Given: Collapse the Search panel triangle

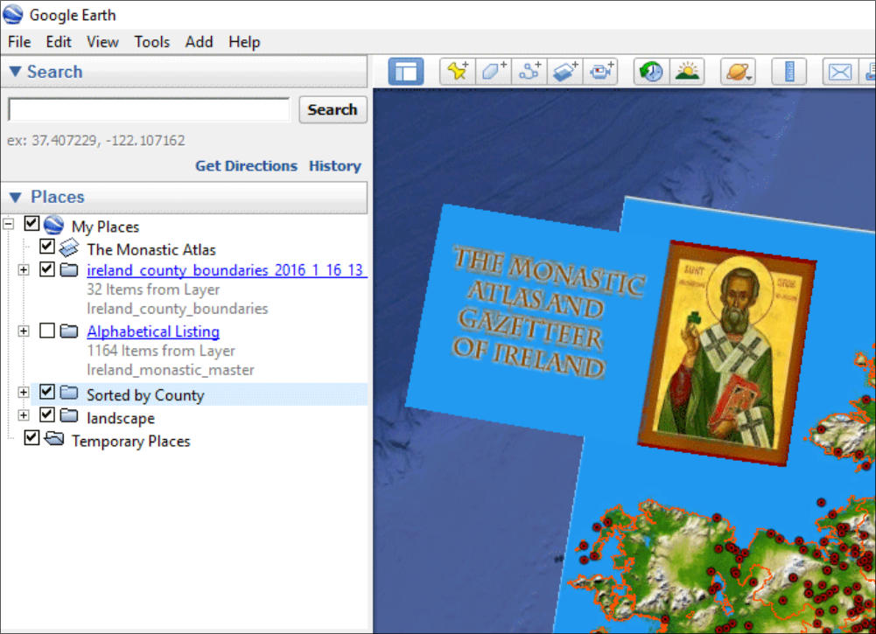Looking at the screenshot, I should (x=15, y=72).
